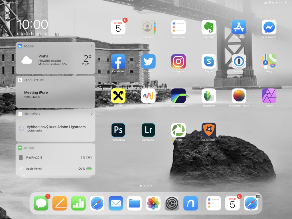Mark Adobe Lightroom reminder as done
This screenshot has height=219, width=292.
22,128
